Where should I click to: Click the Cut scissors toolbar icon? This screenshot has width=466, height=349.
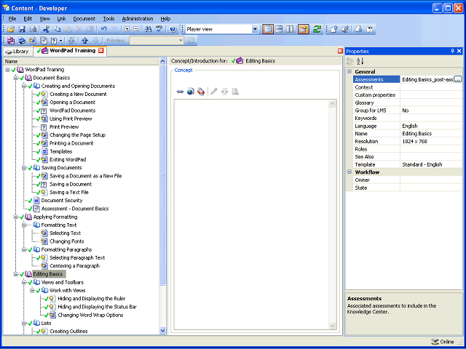point(46,29)
